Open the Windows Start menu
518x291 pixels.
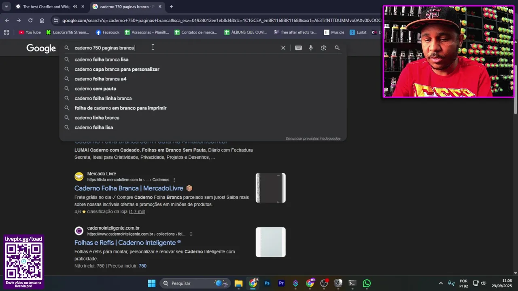coord(151,283)
